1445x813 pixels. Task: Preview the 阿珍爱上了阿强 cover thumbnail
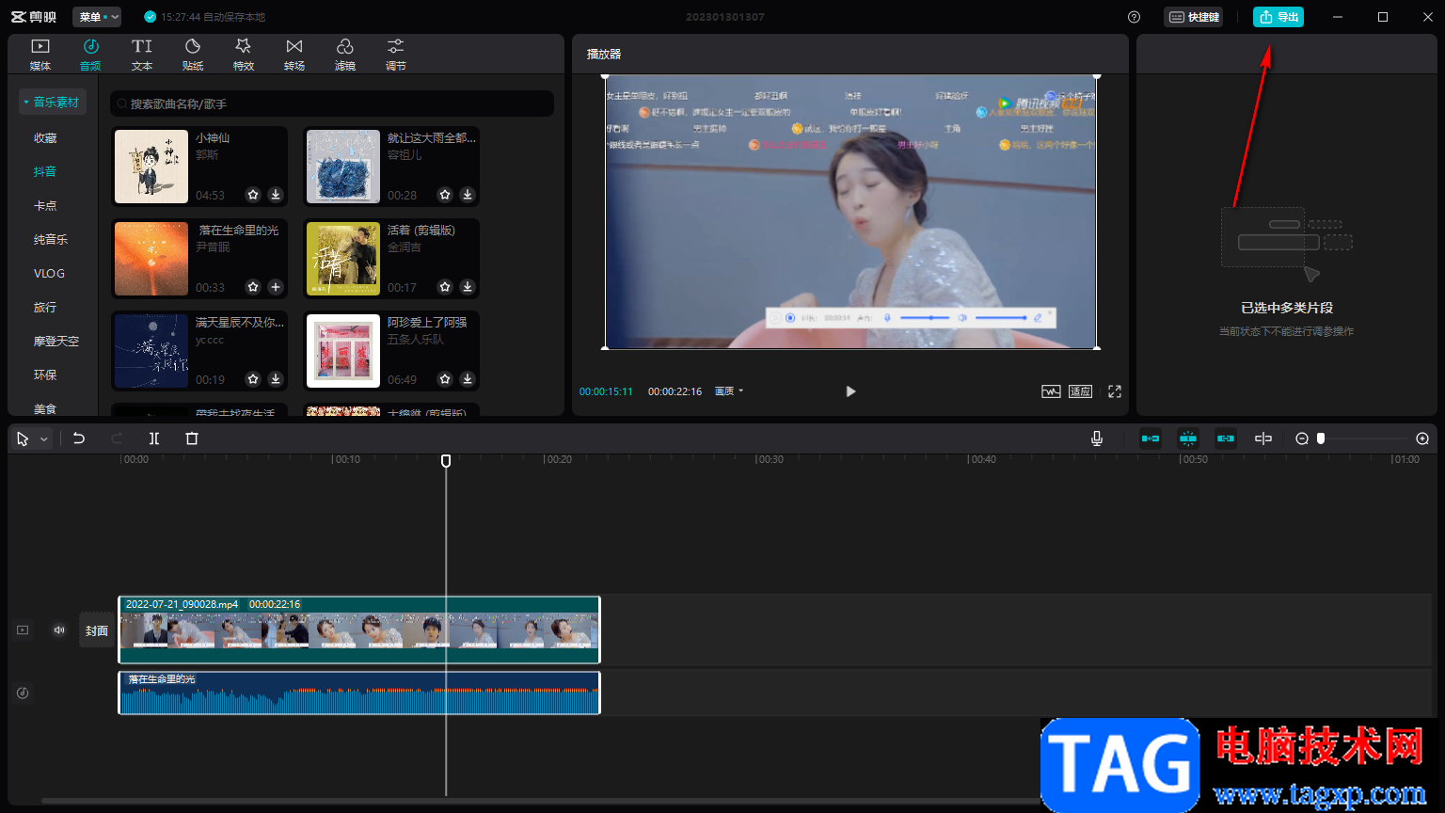click(343, 351)
